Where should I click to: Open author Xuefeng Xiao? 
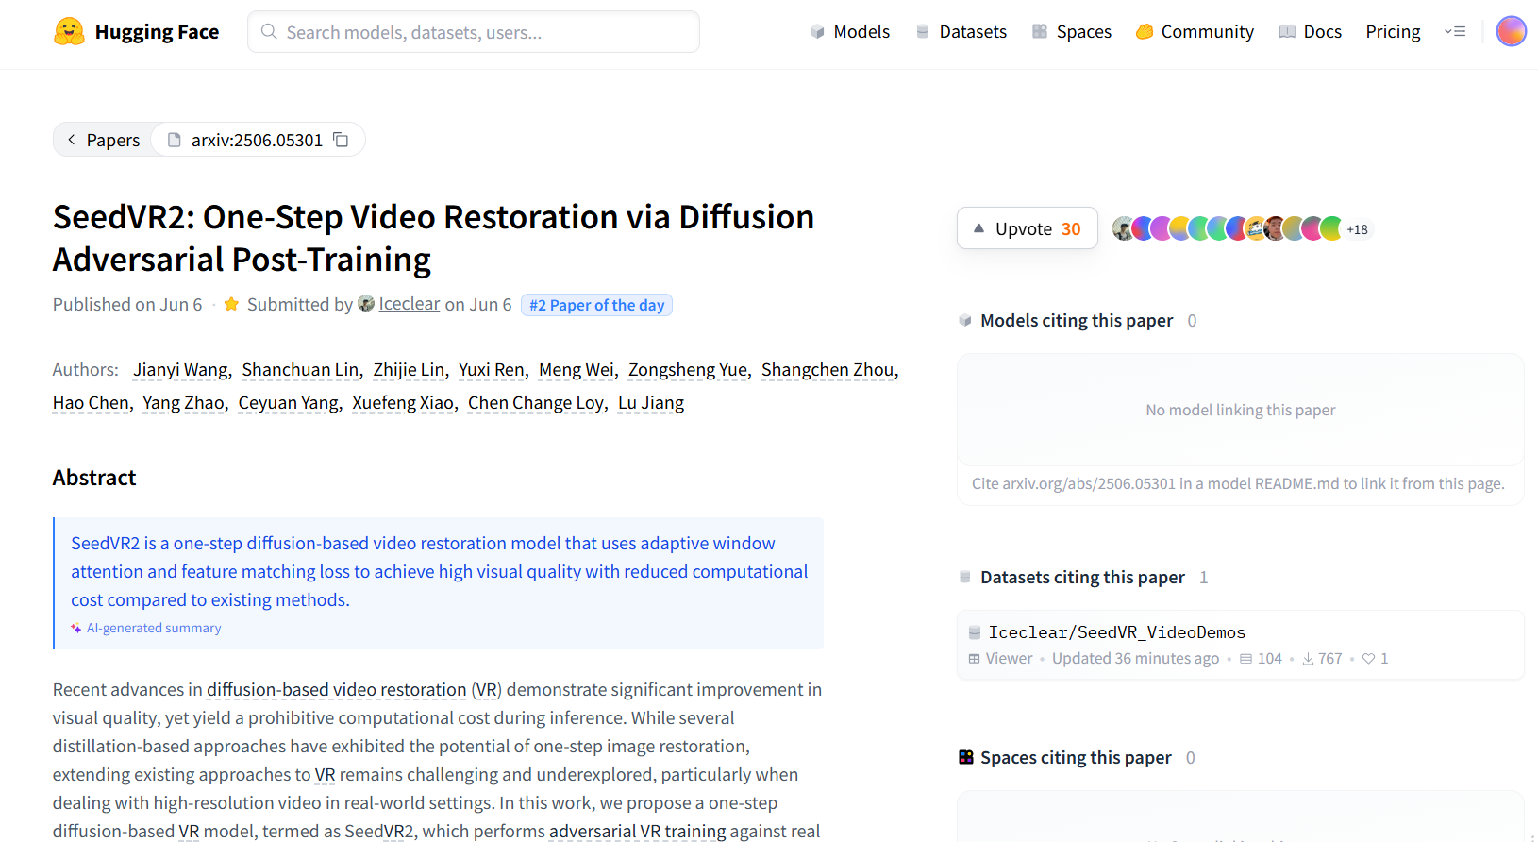(403, 403)
